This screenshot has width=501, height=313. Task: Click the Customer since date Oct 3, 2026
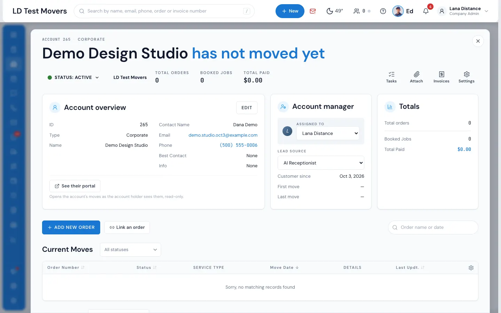352,176
